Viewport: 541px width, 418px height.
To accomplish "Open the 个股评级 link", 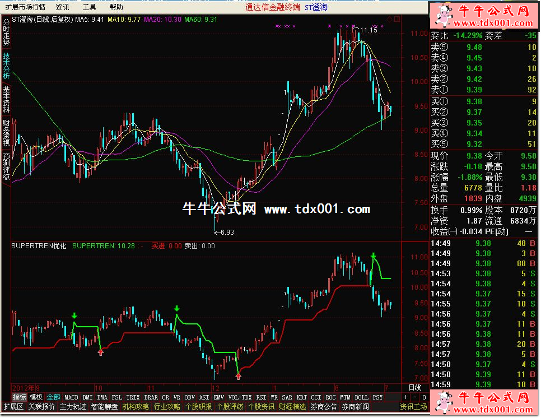I will coord(230,407).
